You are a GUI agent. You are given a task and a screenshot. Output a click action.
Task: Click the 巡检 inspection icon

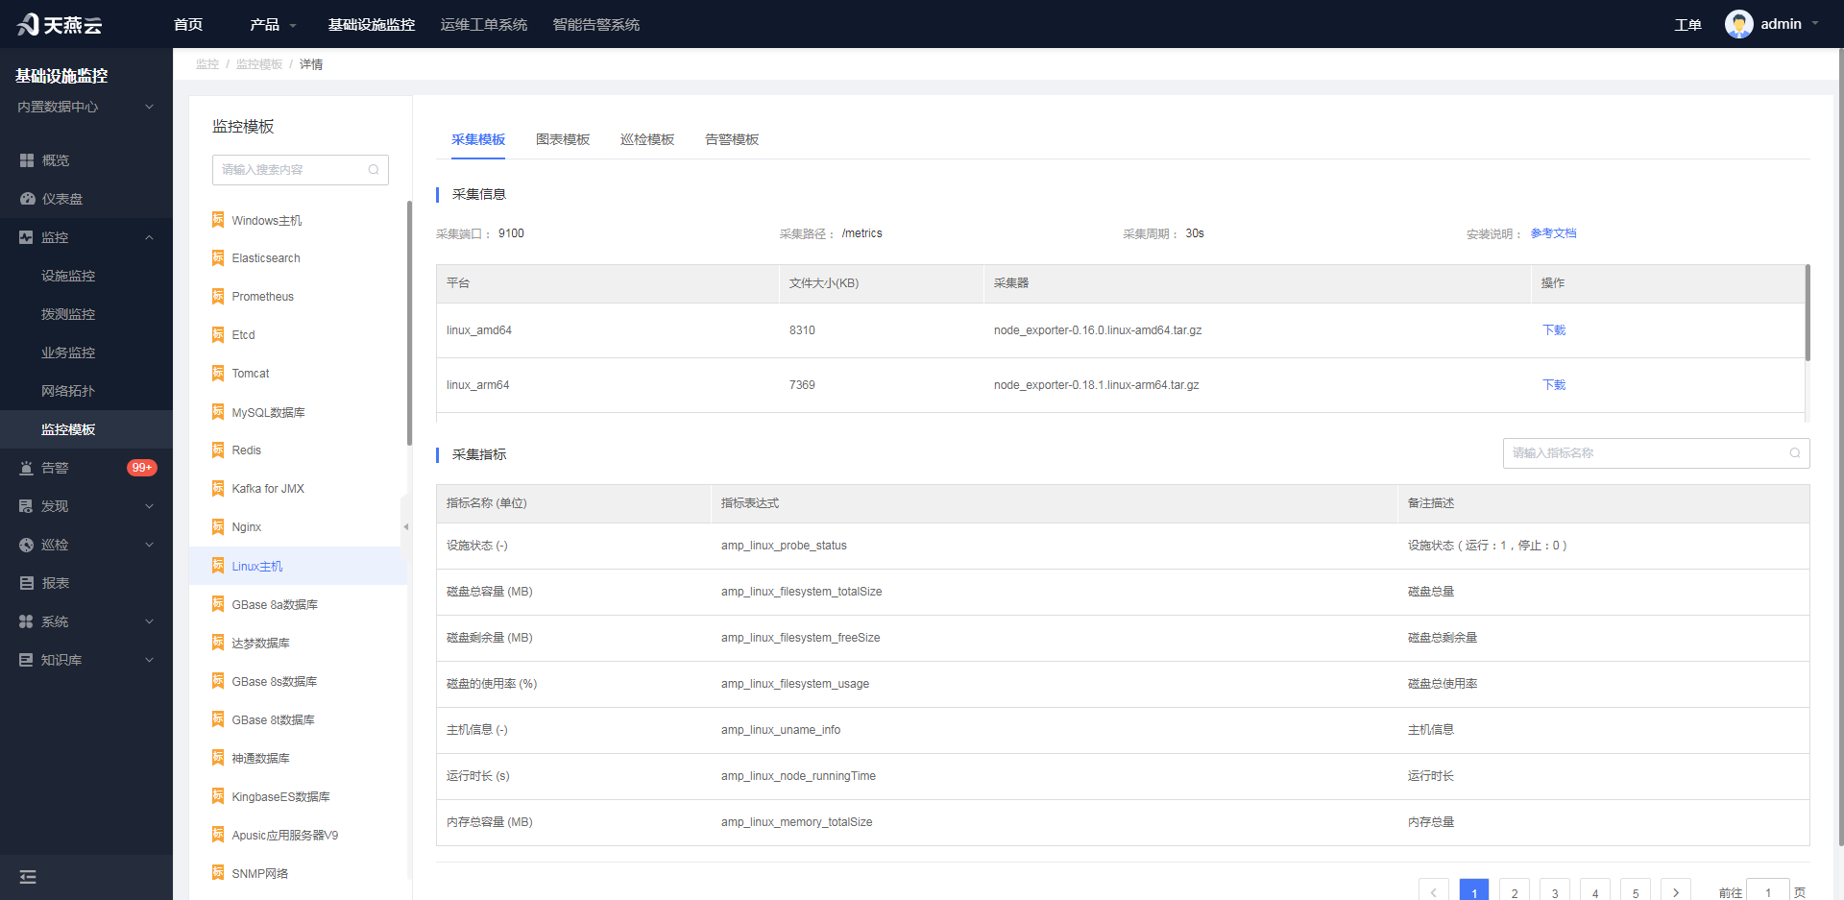tap(26, 545)
